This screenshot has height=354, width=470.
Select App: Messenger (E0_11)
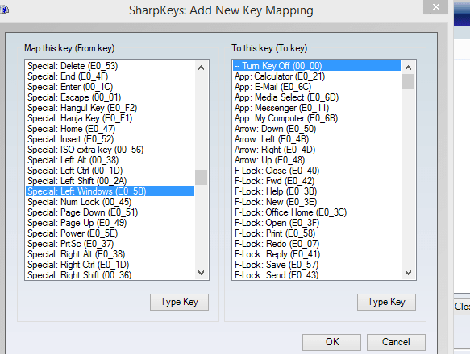317,108
